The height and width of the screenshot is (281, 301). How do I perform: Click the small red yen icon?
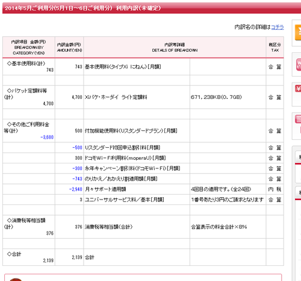pyautogui.click(x=298, y=89)
